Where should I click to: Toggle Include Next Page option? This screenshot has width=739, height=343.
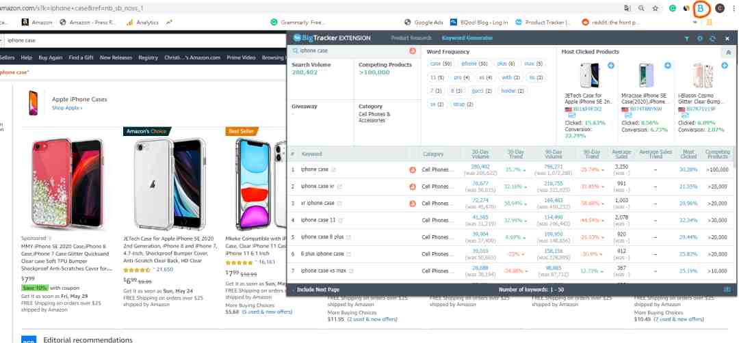(317, 289)
